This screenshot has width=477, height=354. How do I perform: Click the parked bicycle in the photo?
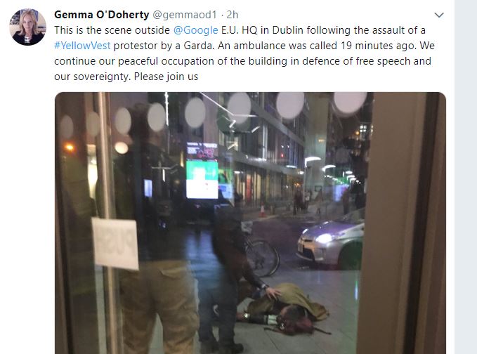[261, 252]
